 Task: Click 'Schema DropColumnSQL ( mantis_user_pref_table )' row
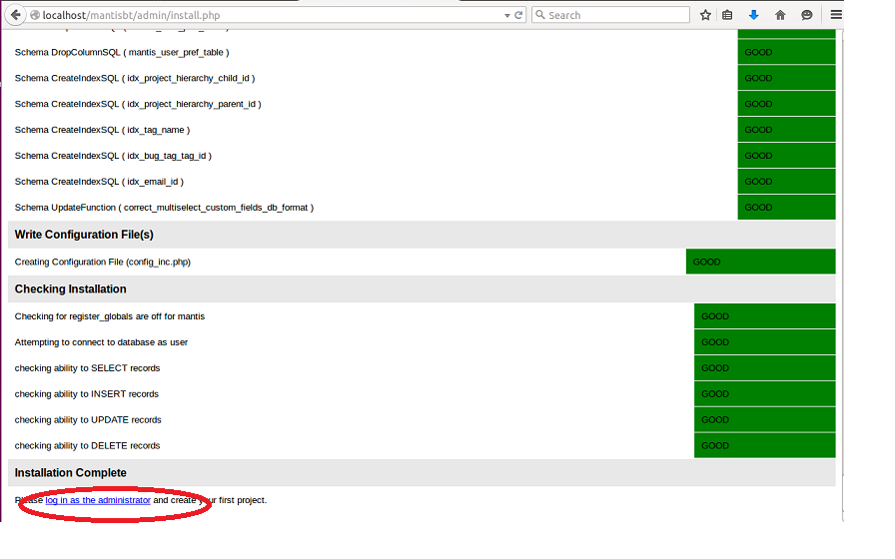pyautogui.click(x=122, y=53)
